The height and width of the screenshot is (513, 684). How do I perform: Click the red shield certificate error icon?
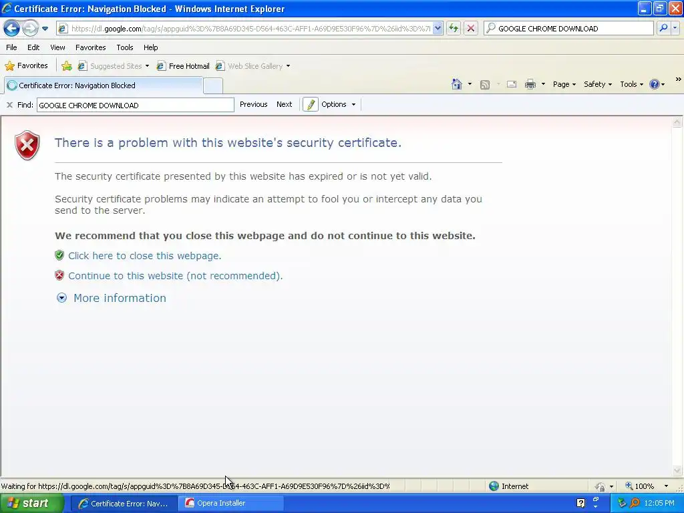click(27, 145)
